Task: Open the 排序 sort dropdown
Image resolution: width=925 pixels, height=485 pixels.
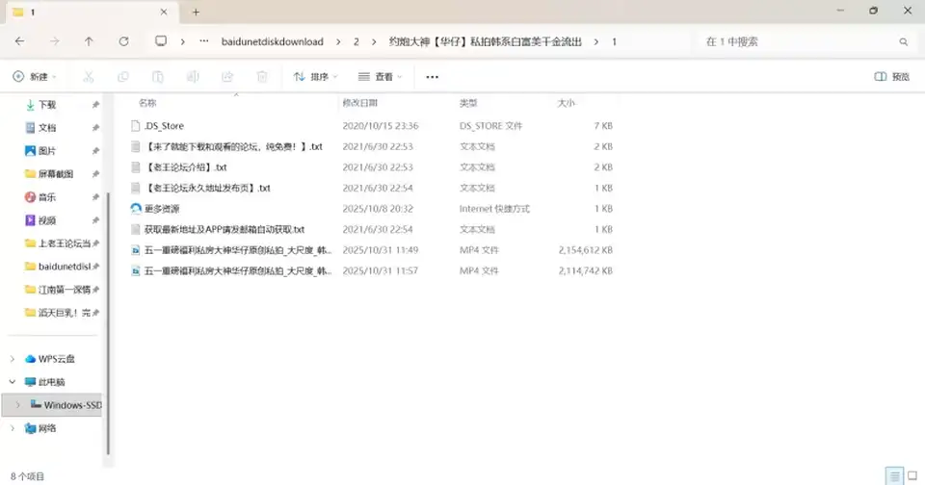Action: click(316, 77)
